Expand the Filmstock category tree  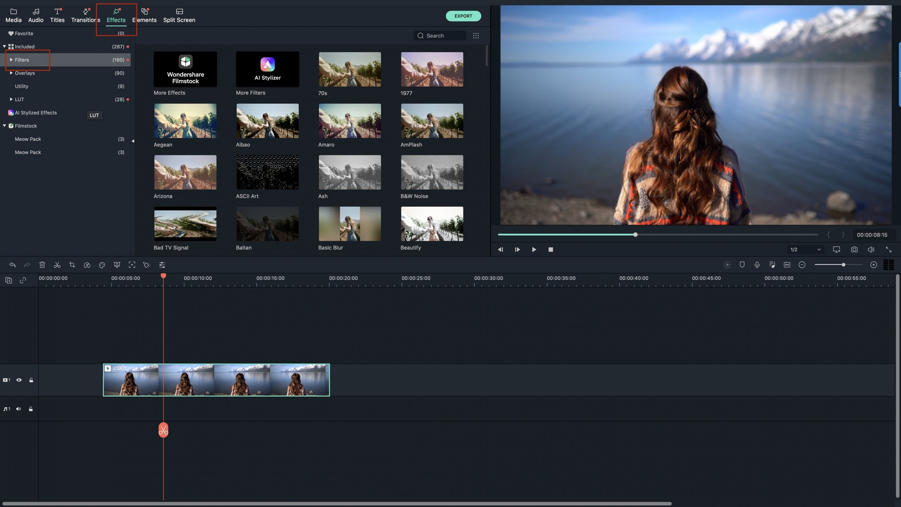[4, 126]
